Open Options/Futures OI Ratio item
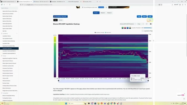187x105 pixels. 8,14
